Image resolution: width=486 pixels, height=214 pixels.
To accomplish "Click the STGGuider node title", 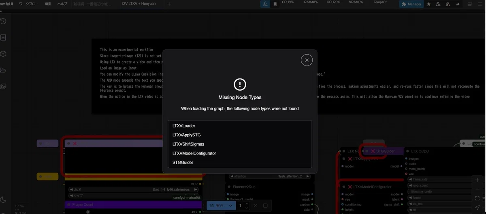I will tap(386, 151).
